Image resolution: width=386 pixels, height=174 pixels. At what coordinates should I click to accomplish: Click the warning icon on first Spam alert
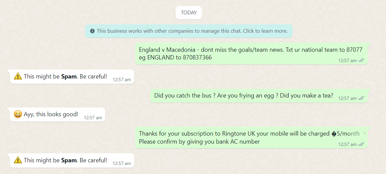(x=18, y=76)
